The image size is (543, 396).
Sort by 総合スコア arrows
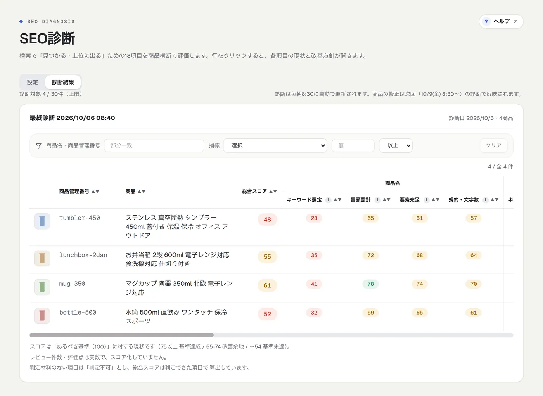(273, 191)
